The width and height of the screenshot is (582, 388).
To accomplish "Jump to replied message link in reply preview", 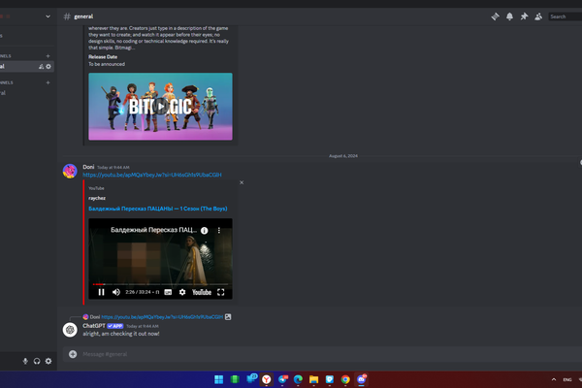I will (x=162, y=317).
